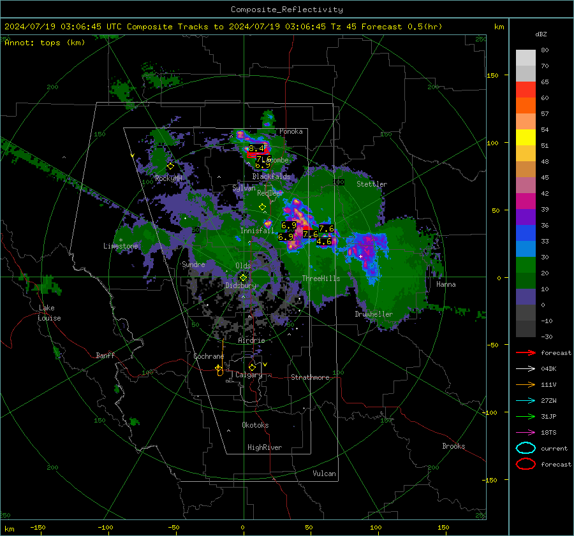The height and width of the screenshot is (536, 574).
Task: Click the yellow diamond marker below RedDeer
Action: (262, 206)
